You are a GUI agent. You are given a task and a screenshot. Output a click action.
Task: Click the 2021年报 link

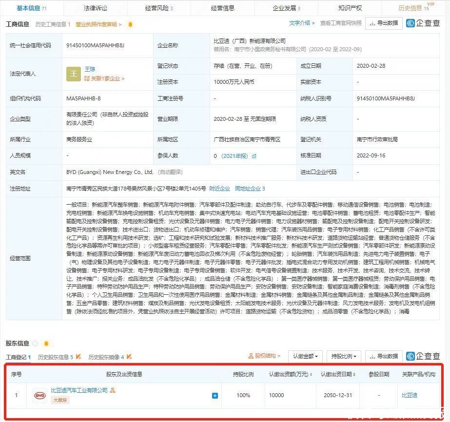pos(235,156)
